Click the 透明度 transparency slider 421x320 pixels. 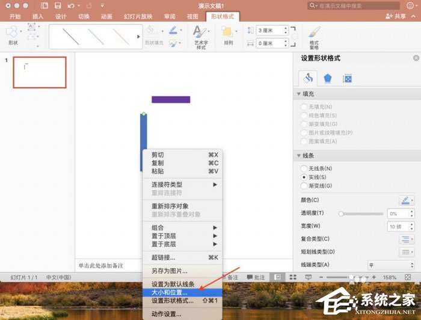coord(361,214)
